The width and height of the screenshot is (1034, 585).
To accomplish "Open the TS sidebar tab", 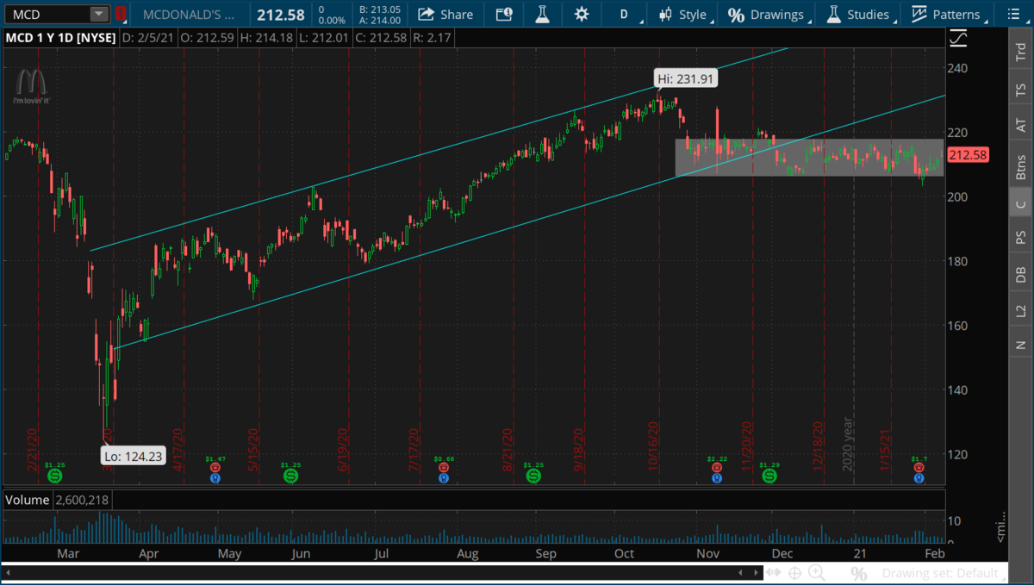I will click(1021, 89).
